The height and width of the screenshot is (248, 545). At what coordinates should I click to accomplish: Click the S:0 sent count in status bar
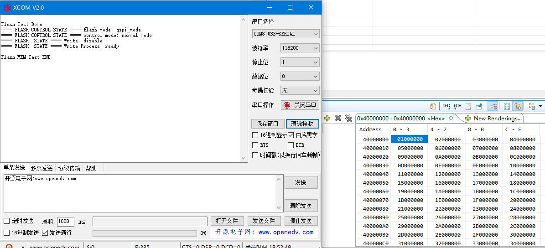(x=90, y=247)
